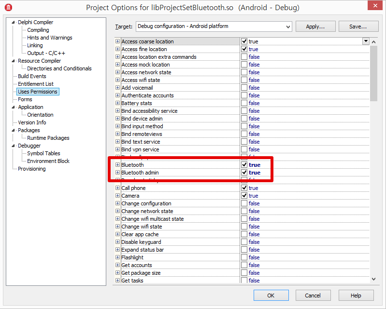
Task: Expand the Get accounts permission row
Action: pyautogui.click(x=118, y=265)
